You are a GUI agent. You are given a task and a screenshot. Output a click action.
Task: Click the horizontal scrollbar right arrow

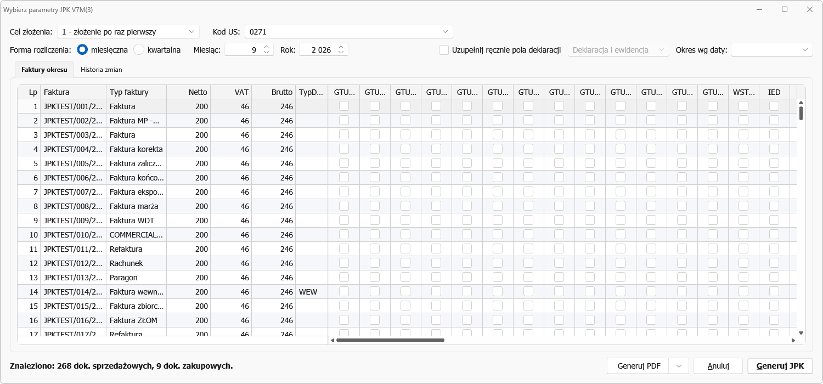pyautogui.click(x=793, y=340)
